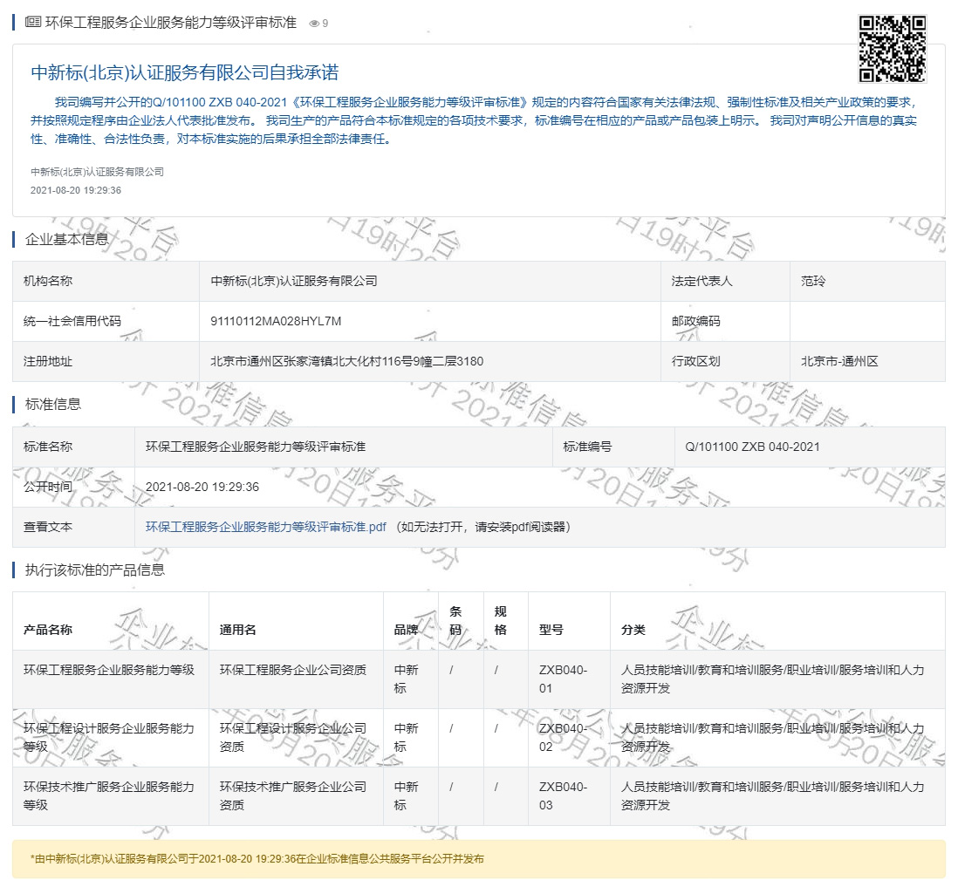Click the publish time value 2021-08-20 19:29:36 in table
The width and height of the screenshot is (958, 887).
coord(202,488)
